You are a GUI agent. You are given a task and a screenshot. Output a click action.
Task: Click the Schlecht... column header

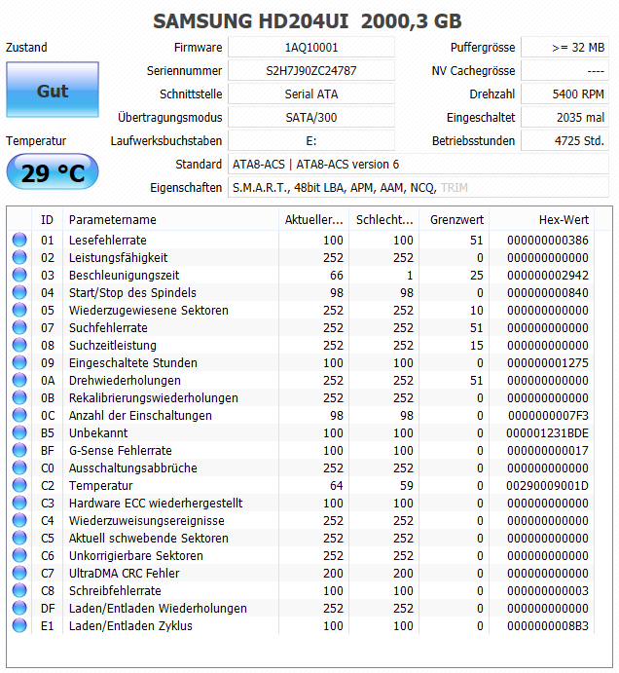384,220
